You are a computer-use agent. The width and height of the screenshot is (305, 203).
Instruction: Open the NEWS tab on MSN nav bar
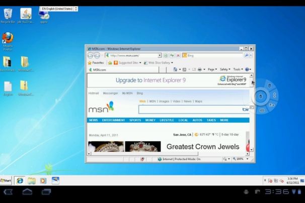point(94,120)
